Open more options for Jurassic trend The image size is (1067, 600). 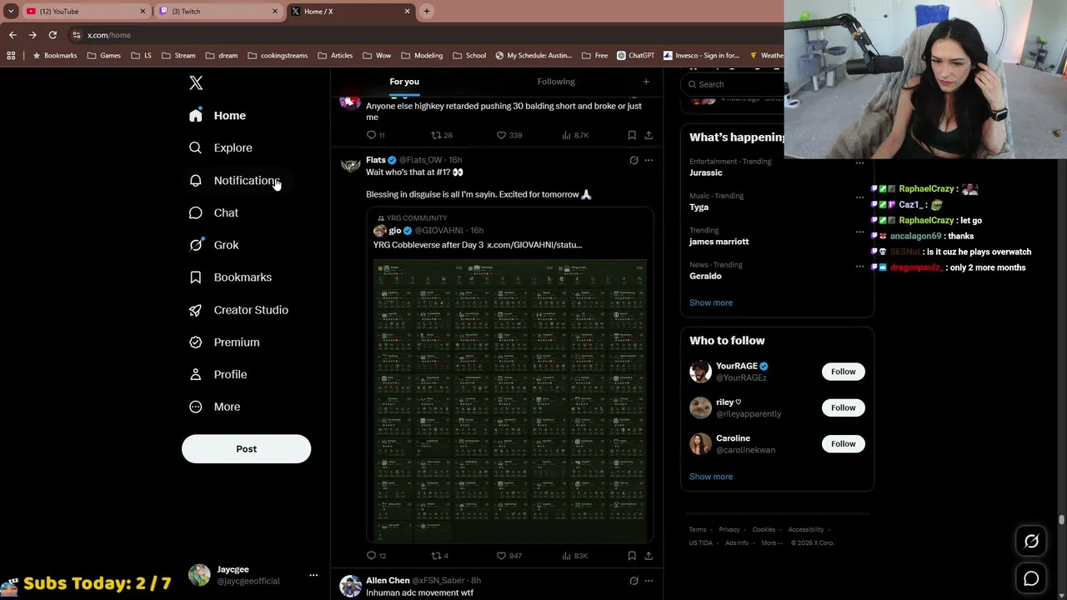point(859,162)
